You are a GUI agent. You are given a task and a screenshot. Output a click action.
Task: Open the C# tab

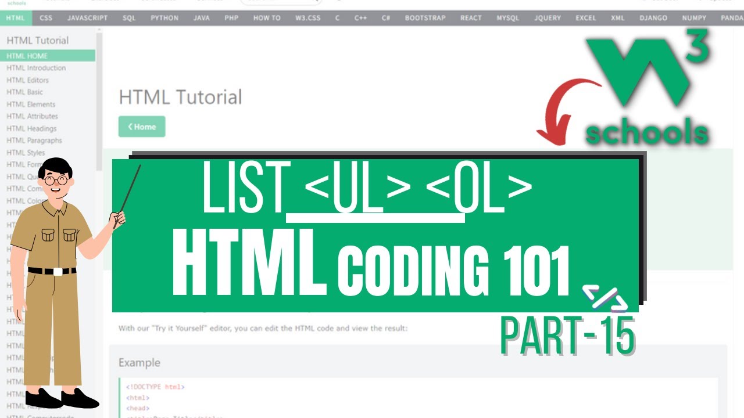click(386, 18)
